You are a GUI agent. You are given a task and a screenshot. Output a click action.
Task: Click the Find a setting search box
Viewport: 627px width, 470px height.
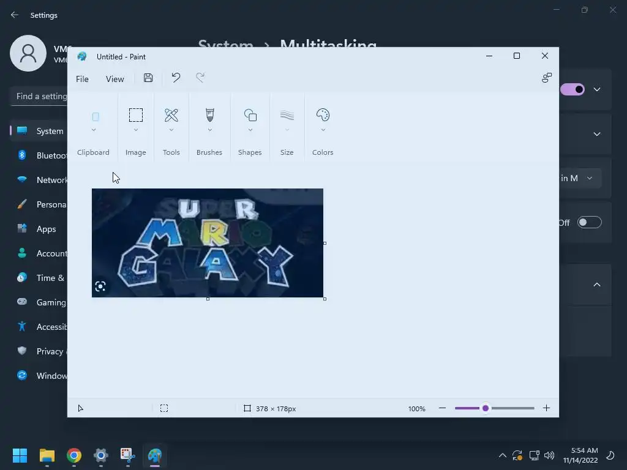point(39,96)
